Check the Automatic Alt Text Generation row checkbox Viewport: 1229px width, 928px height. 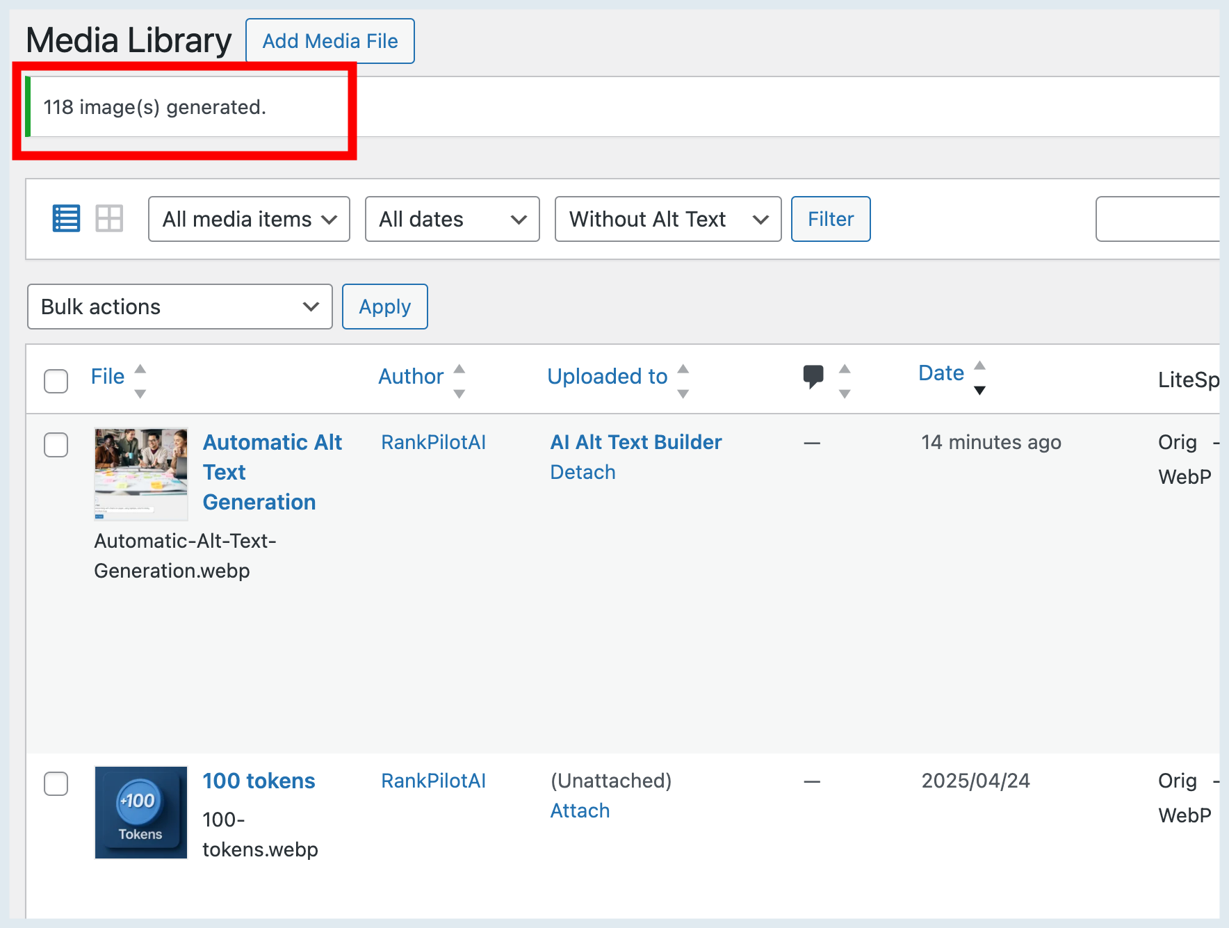click(x=56, y=445)
